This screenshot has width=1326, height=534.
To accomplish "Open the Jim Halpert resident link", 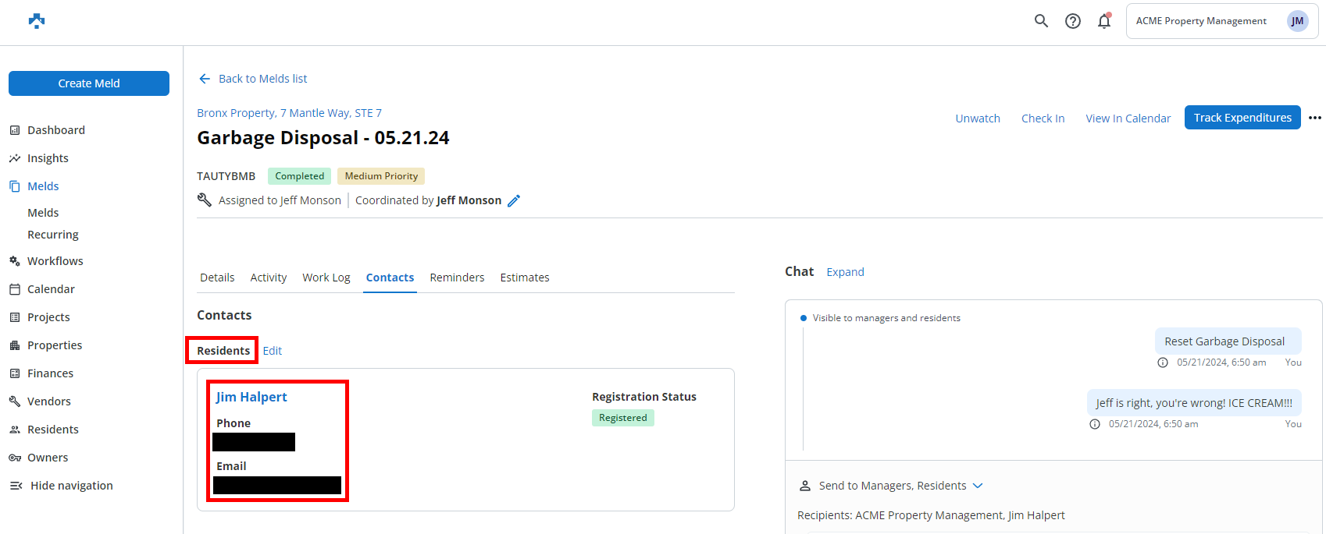I will coord(251,397).
